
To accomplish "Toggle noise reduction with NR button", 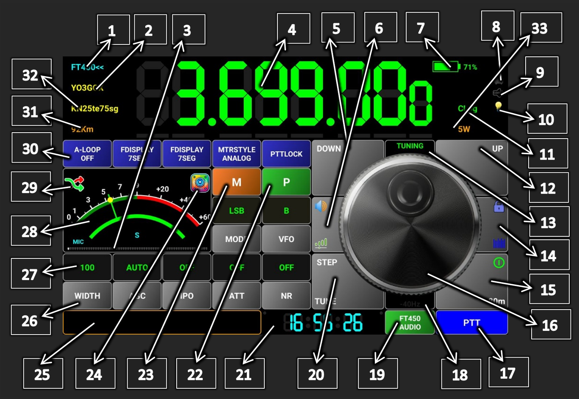I will click(x=286, y=296).
